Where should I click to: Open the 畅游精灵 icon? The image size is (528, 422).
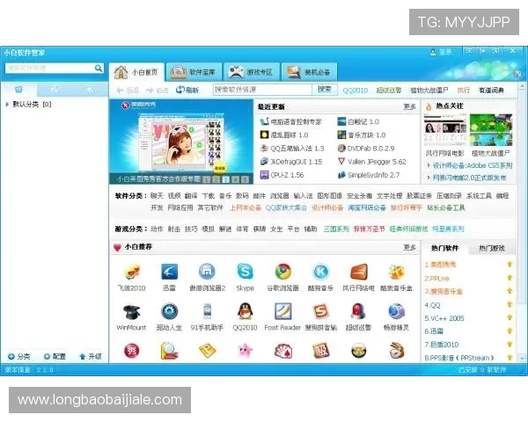point(396,311)
